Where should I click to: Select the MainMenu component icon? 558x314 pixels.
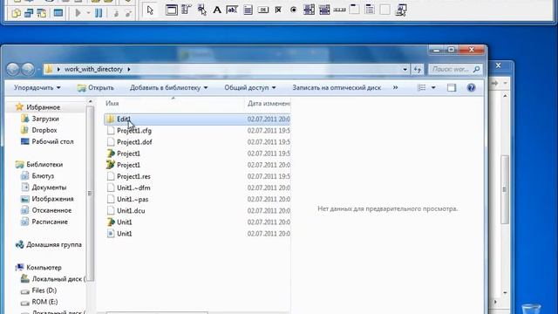187,10
